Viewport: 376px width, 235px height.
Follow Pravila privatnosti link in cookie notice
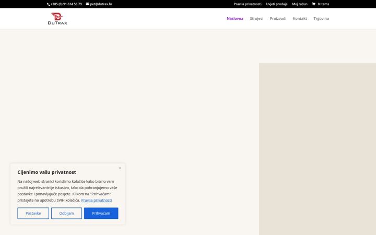pyautogui.click(x=97, y=200)
